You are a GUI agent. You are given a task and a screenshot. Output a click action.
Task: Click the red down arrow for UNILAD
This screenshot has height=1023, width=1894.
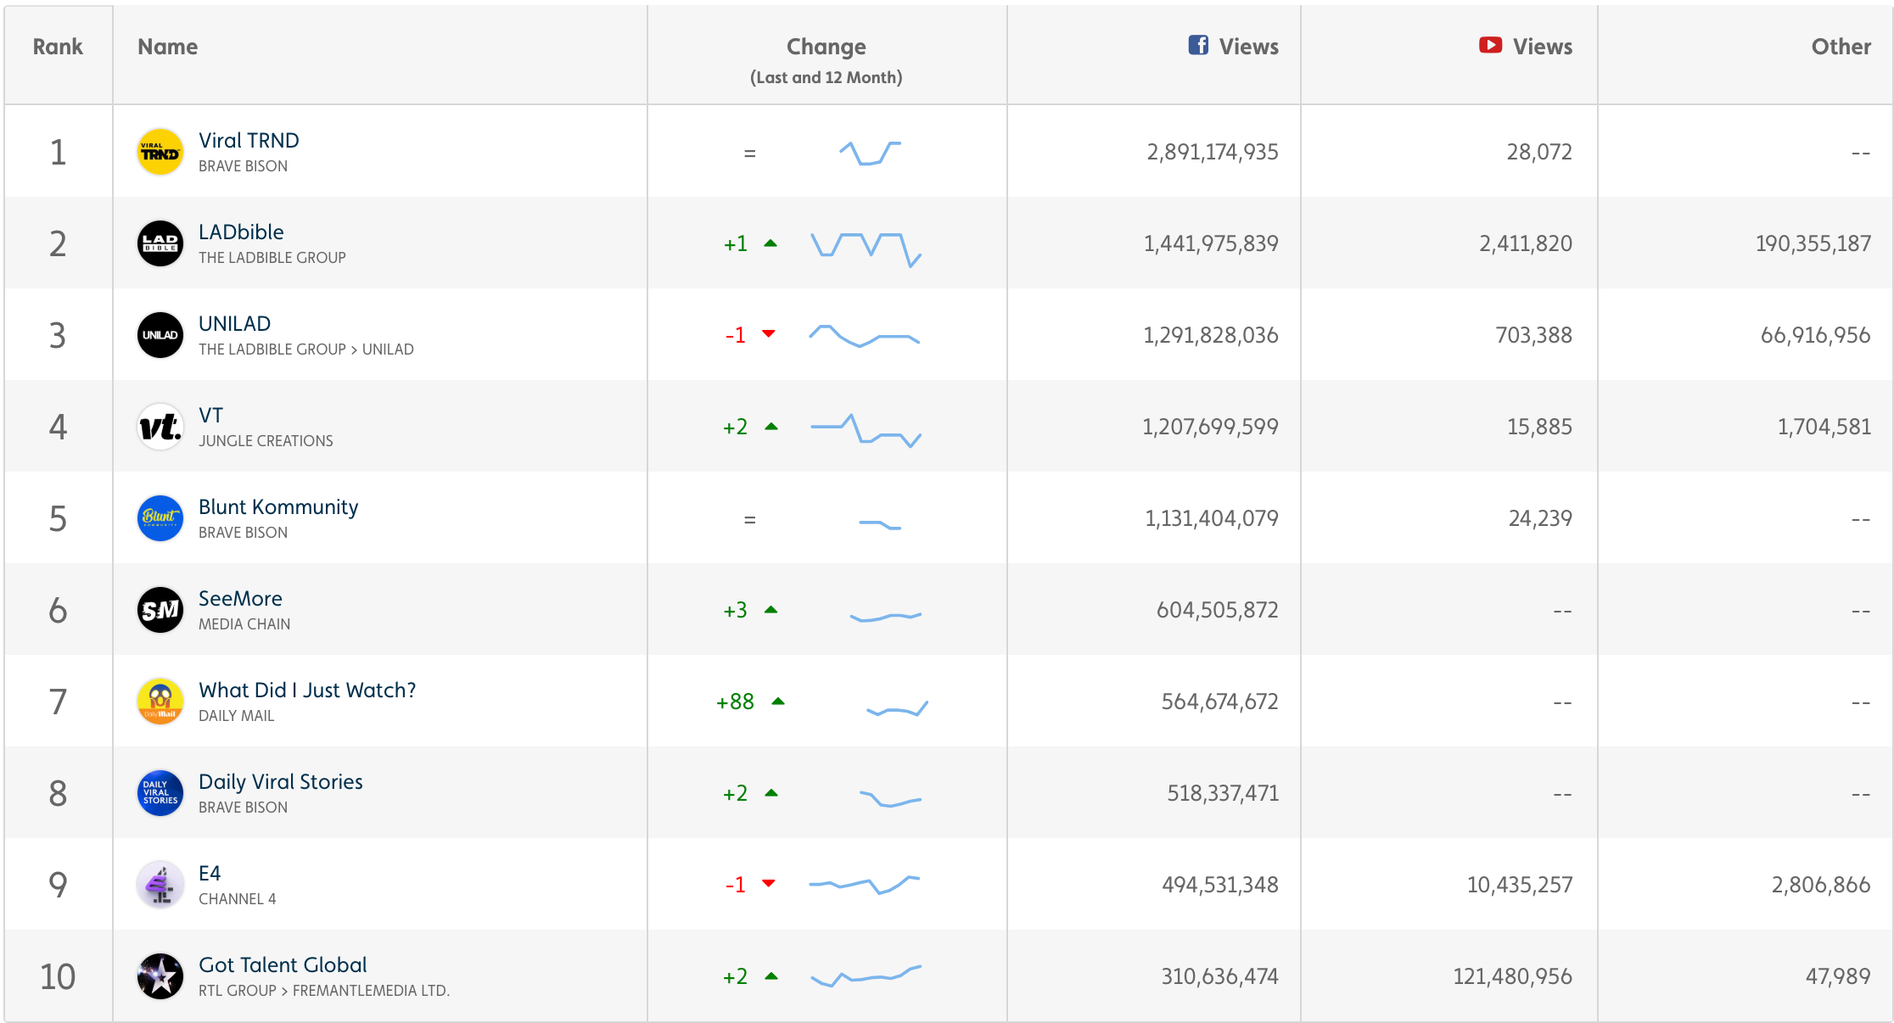click(x=769, y=334)
